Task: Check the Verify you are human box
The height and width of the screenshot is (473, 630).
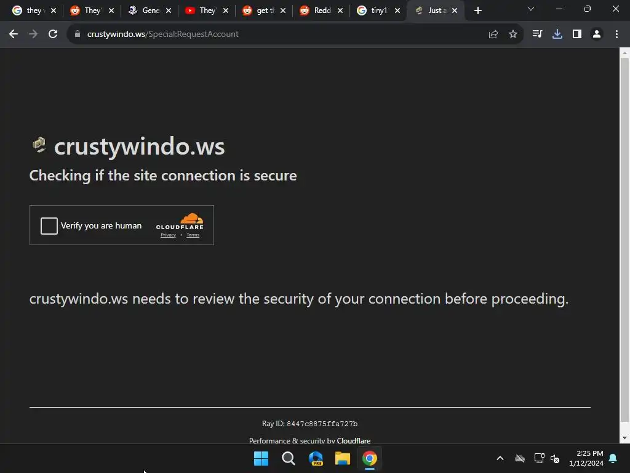Action: [49, 225]
